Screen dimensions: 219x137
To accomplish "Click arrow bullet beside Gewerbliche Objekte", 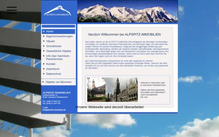I will click(x=44, y=51).
